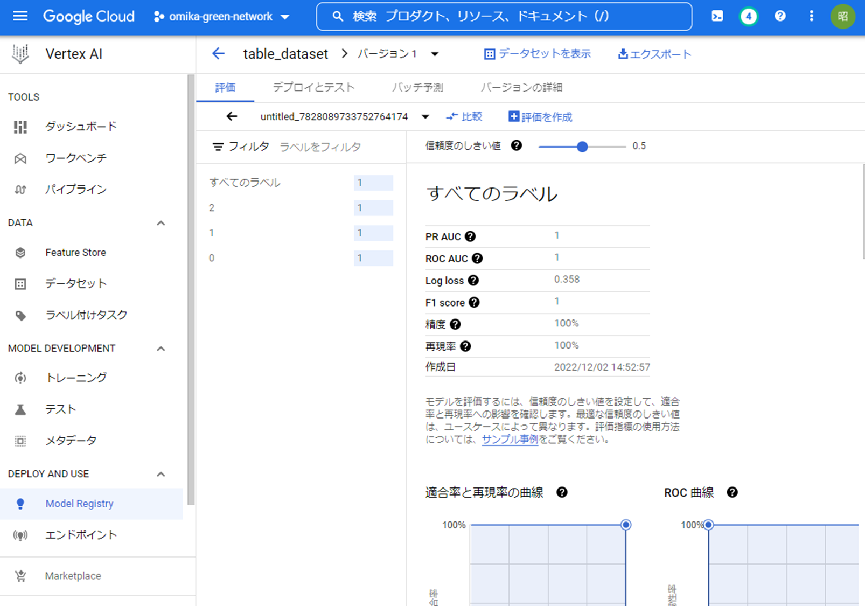This screenshot has width=865, height=606.
Task: Click the Log loss value 0.358
Action: point(567,280)
